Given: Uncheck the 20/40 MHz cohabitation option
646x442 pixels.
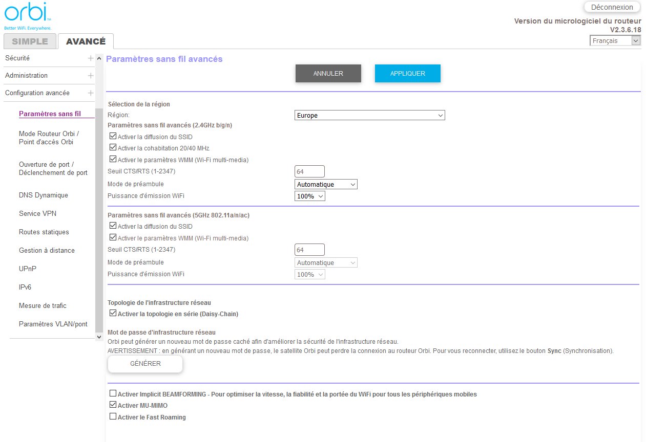Looking at the screenshot, I should [x=113, y=148].
